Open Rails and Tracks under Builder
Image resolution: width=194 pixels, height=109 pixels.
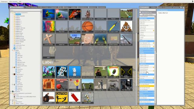point(21,62)
